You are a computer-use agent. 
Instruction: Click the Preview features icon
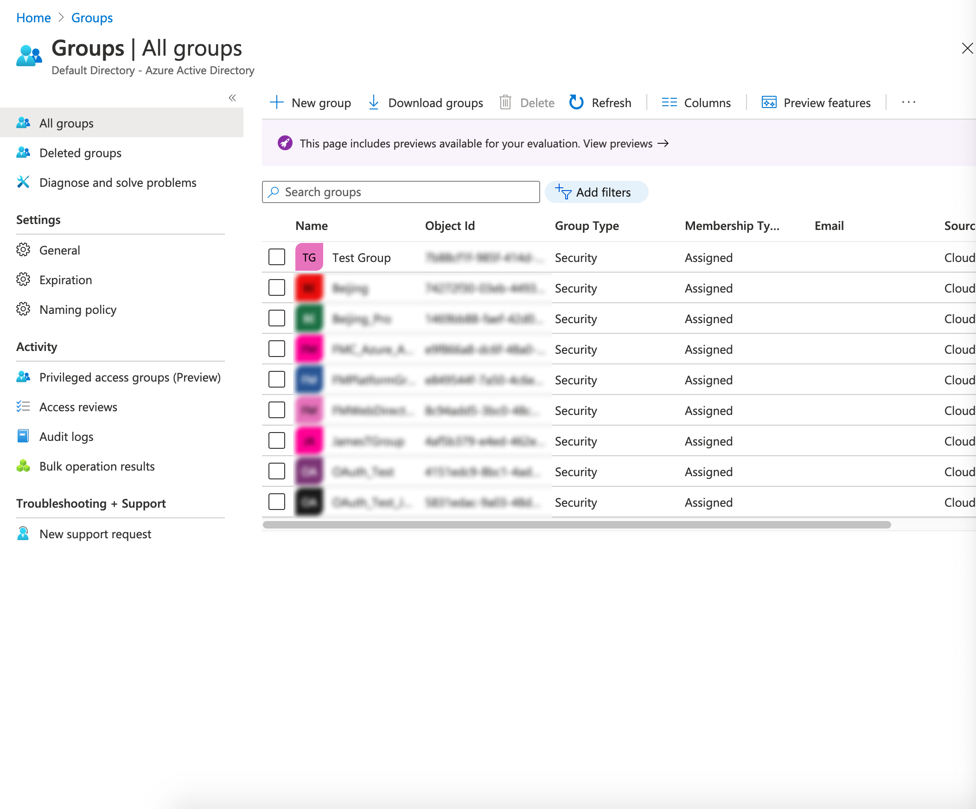pyautogui.click(x=769, y=103)
